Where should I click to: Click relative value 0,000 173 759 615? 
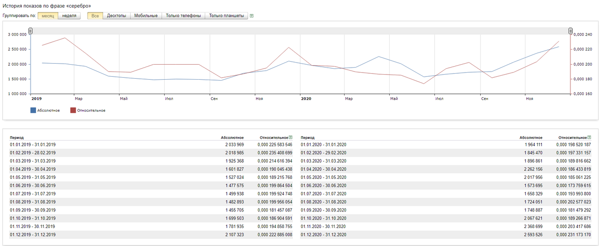(x=573, y=185)
